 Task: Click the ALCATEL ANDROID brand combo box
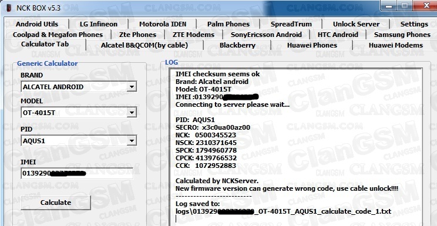(79, 87)
